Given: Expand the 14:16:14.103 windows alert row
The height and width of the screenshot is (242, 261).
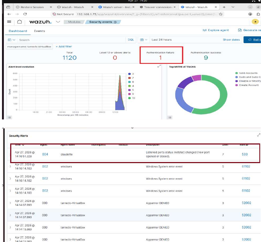Looking at the screenshot, I should coord(10,166).
